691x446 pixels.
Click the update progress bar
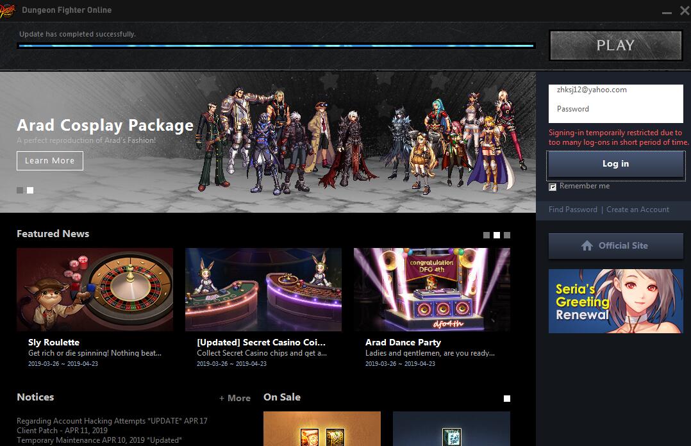tap(276, 45)
